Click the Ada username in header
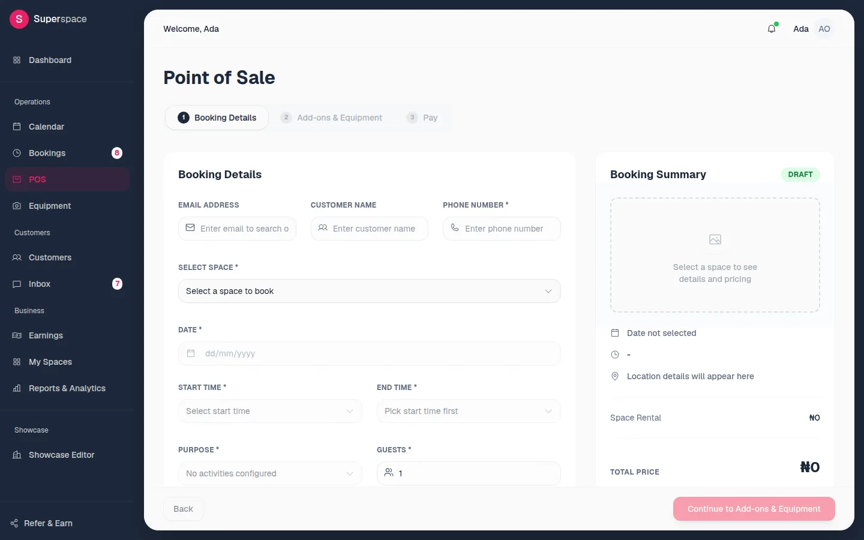 click(x=801, y=29)
